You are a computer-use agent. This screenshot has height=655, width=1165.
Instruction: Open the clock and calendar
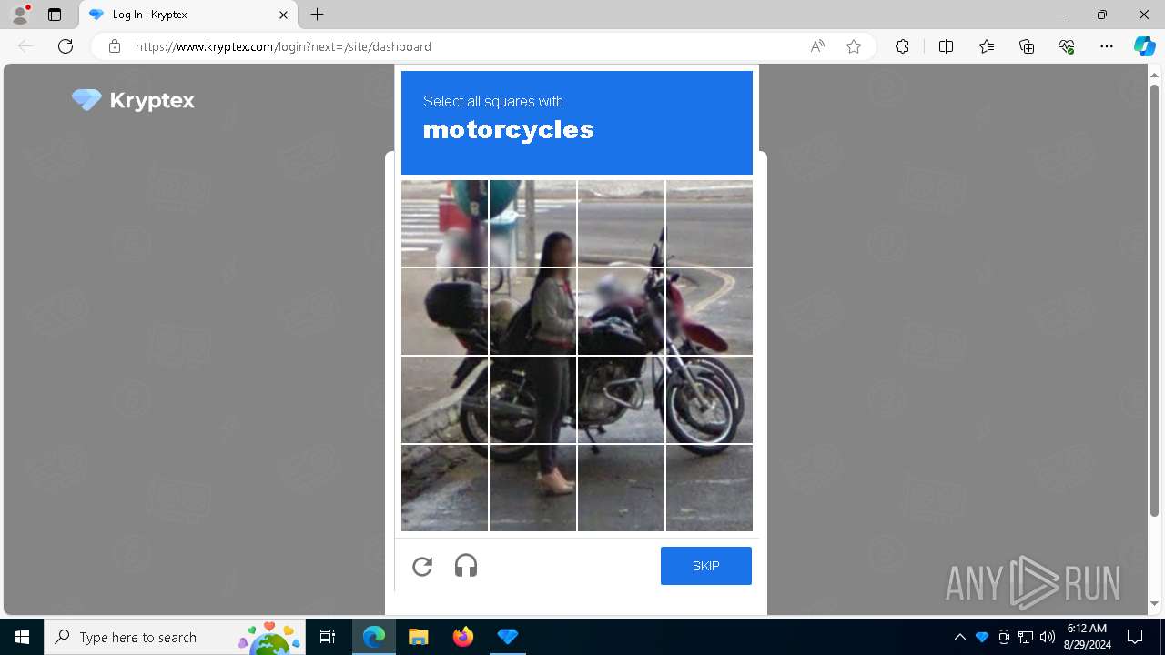(1088, 637)
